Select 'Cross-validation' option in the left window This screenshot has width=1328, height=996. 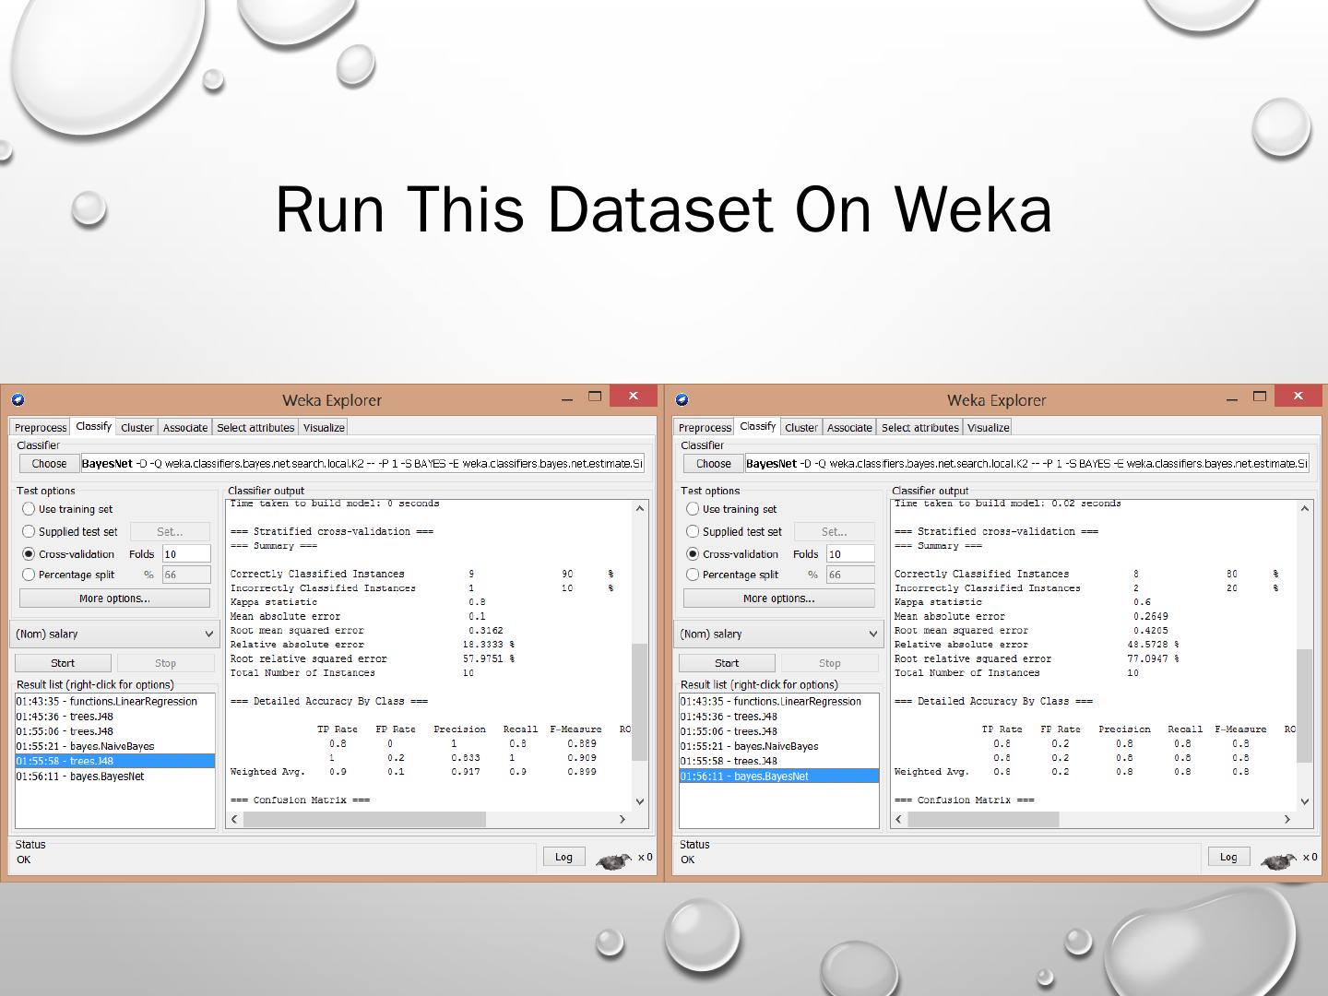point(68,554)
